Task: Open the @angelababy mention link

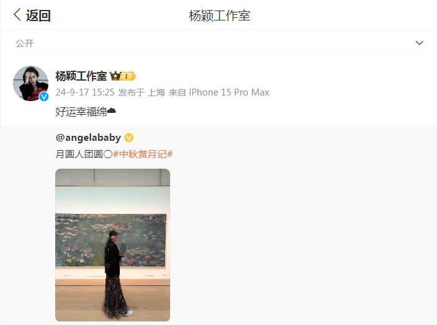Action: point(88,138)
